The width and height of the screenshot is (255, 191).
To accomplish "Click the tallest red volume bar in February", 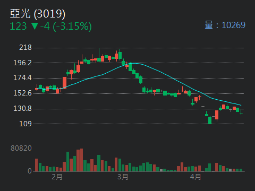I will click(x=81, y=160).
